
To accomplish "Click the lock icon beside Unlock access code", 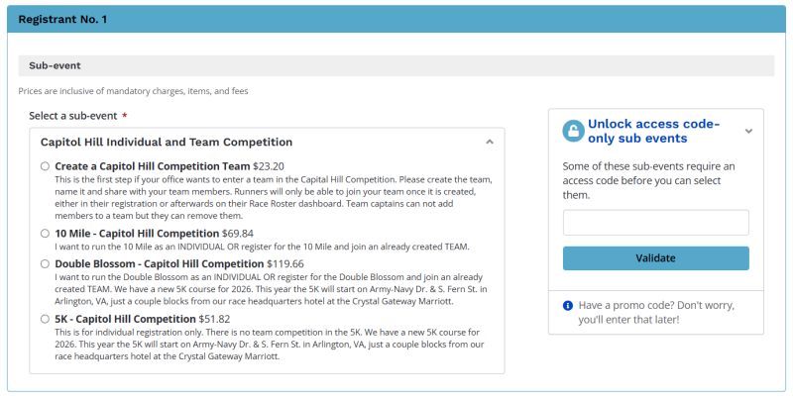I will click(573, 131).
